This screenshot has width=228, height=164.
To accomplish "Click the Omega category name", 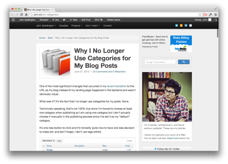I will tap(49, 150).
